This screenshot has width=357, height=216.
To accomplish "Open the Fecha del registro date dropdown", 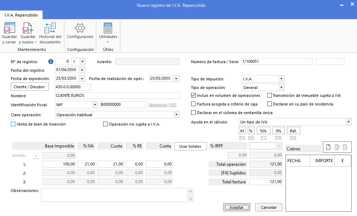I will click(x=82, y=70).
